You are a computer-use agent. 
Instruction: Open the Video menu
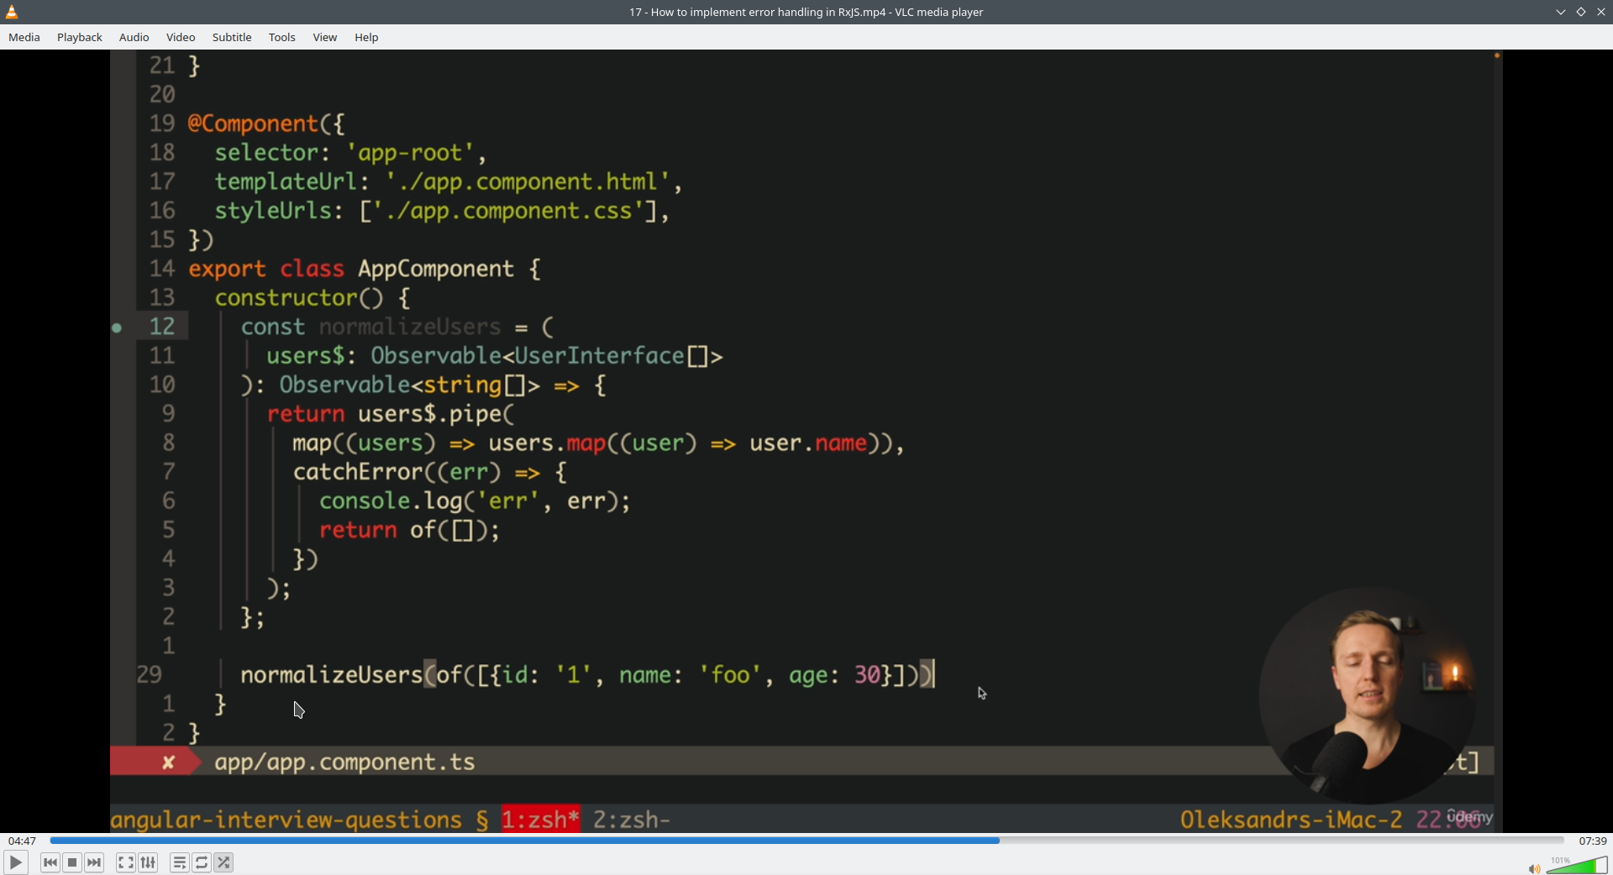[181, 37]
